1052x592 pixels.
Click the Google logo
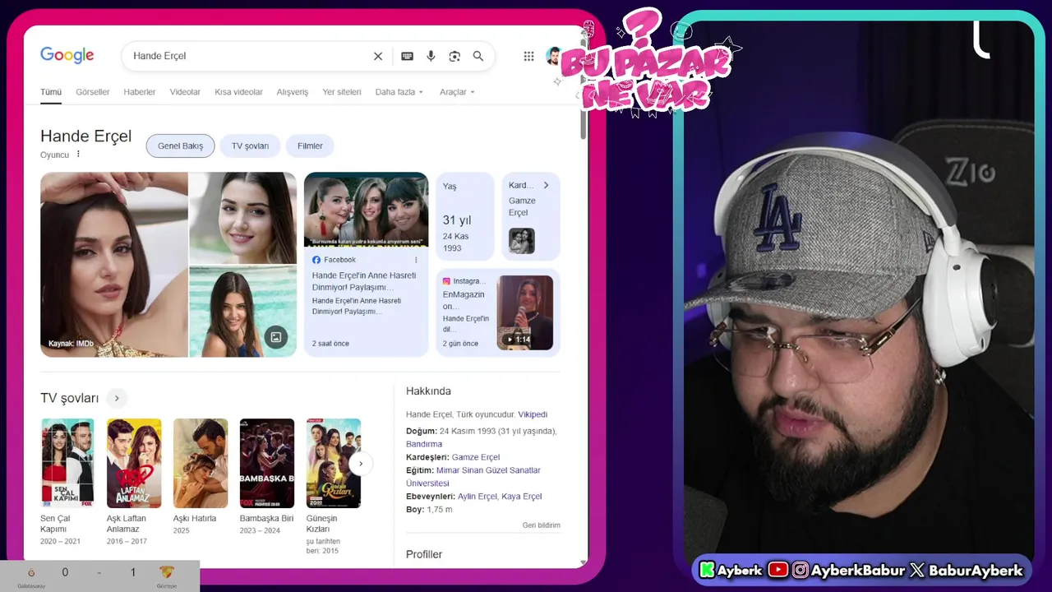(x=67, y=55)
